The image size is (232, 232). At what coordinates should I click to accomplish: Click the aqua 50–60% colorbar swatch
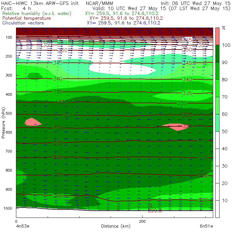[x=217, y=123]
